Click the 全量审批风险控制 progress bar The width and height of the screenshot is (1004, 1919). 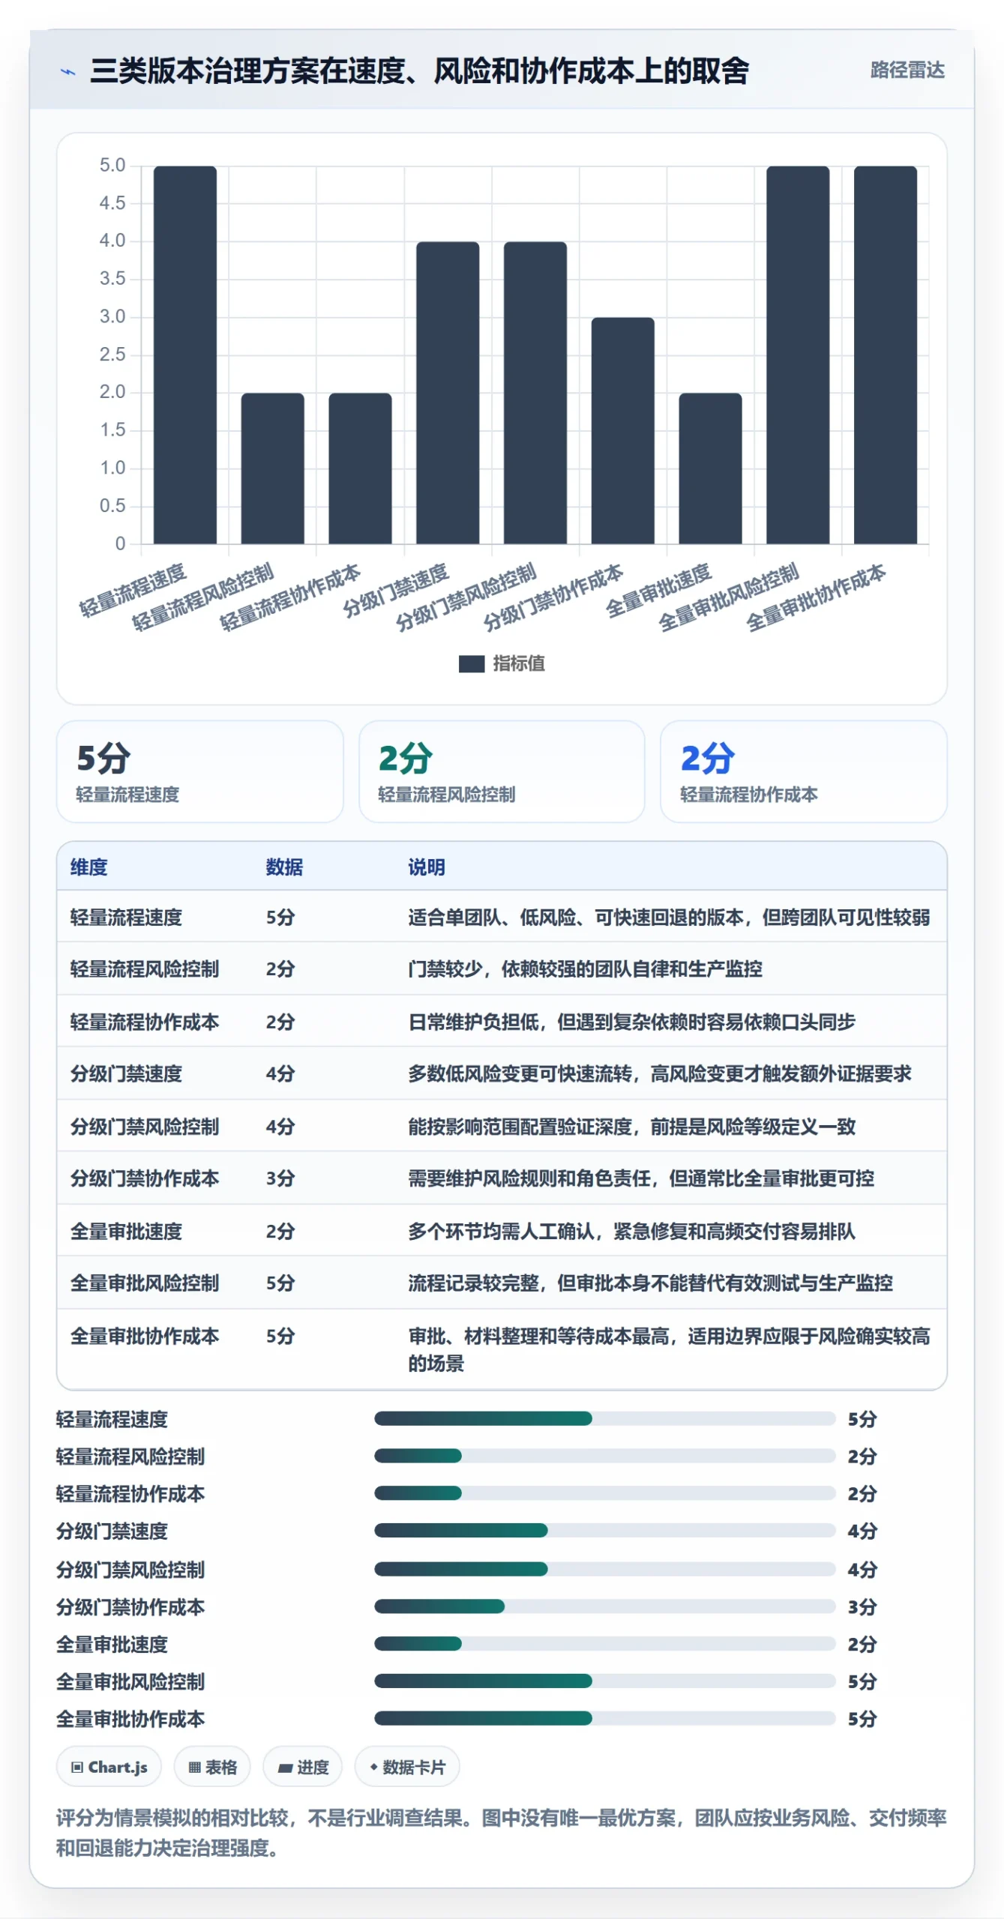click(605, 1681)
